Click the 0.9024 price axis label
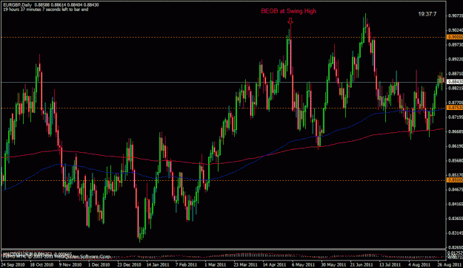Image resolution: width=463 pixels, height=268 pixels. (x=455, y=30)
